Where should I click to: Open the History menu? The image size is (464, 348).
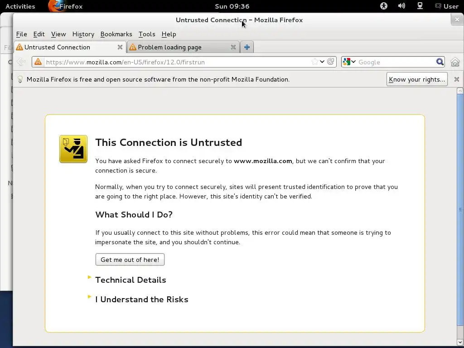(x=83, y=34)
